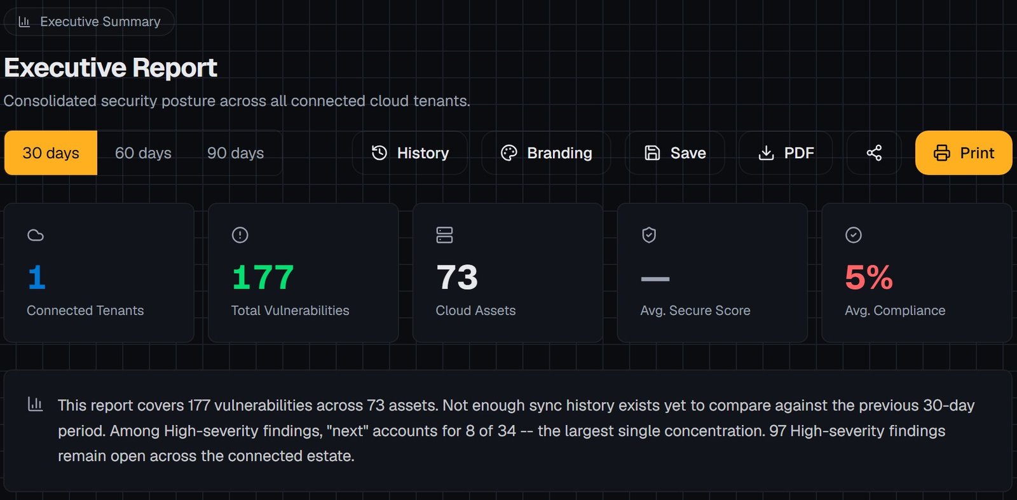This screenshot has width=1017, height=500.
Task: Open the Total Vulnerabilities 177 card
Action: [303, 273]
